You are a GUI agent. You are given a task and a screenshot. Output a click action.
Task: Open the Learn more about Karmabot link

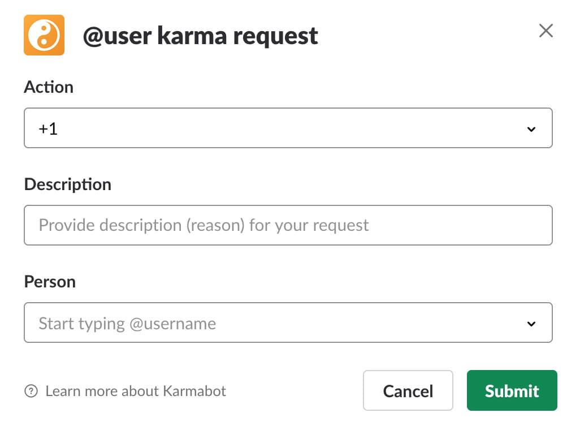[136, 391]
